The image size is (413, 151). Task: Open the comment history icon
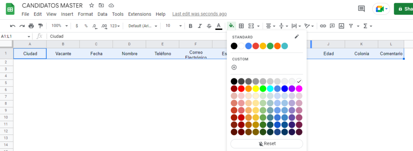[361, 9]
